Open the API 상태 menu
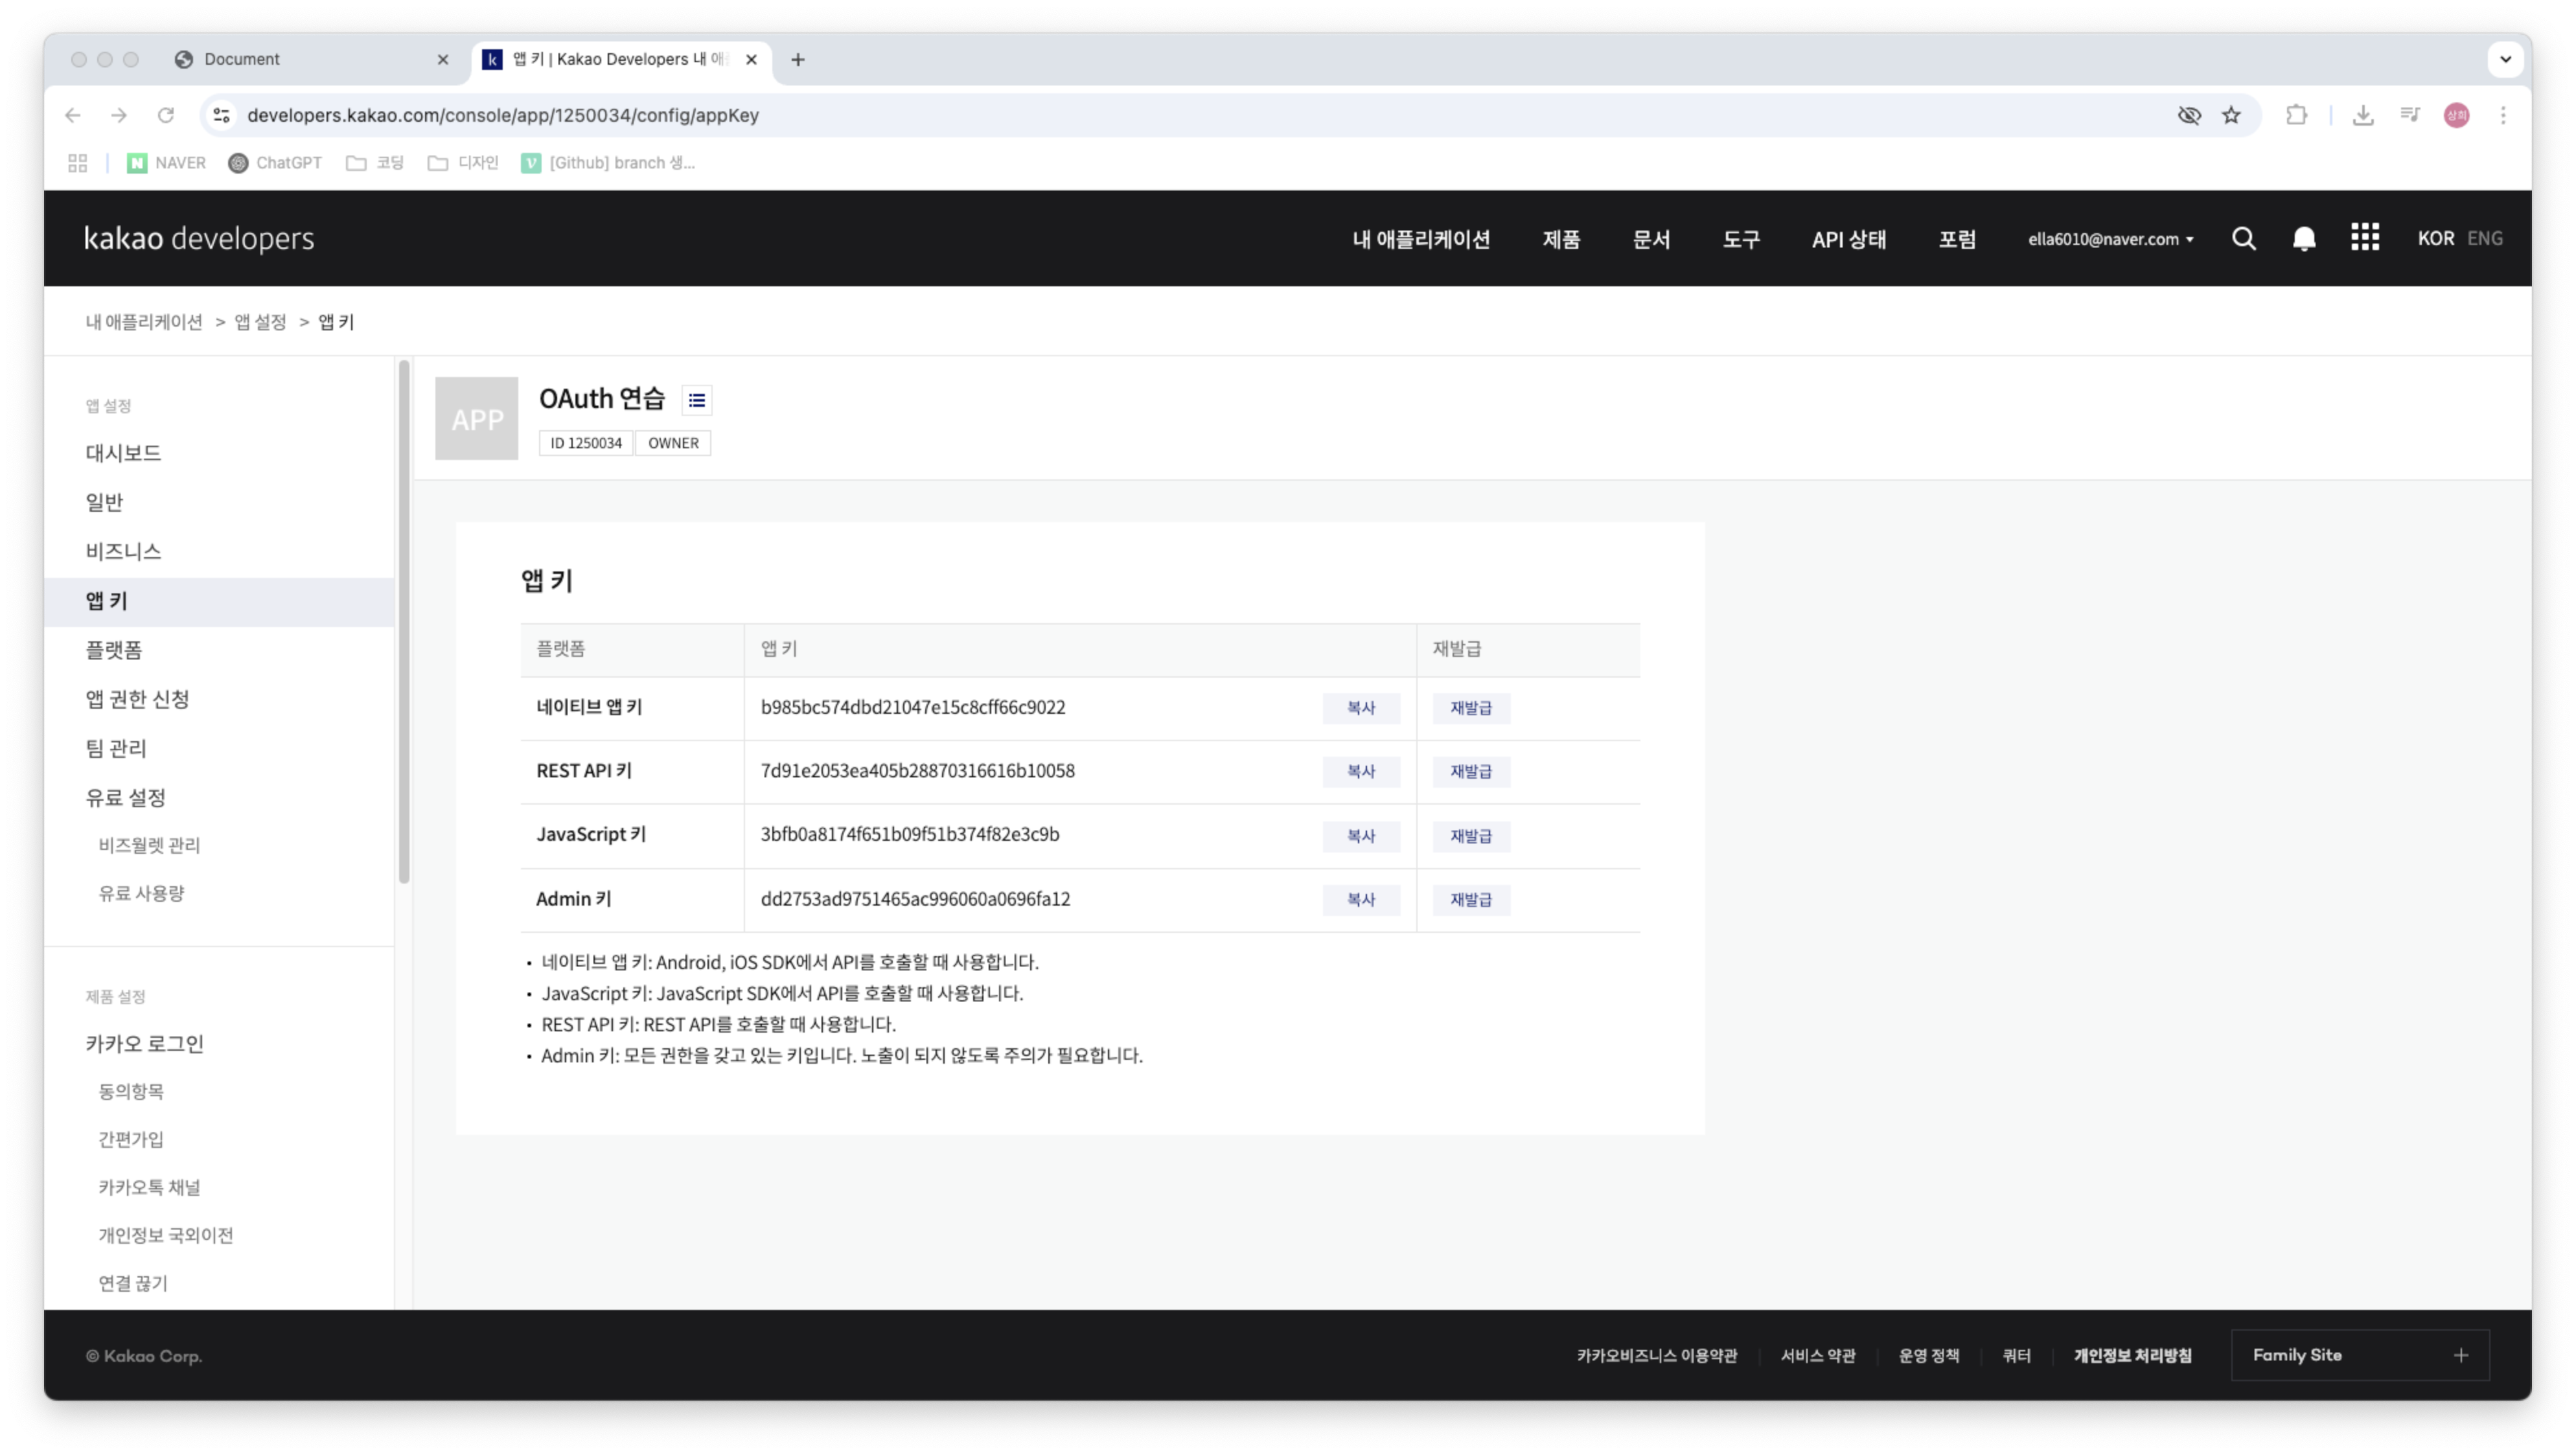This screenshot has width=2576, height=1455. click(x=1849, y=239)
